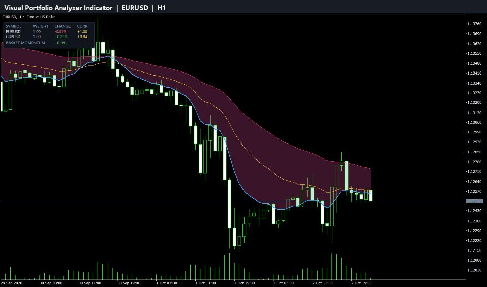This screenshot has height=287, width=487.
Task: Click the '30 Sep 03:00' time label
Action: 51,283
